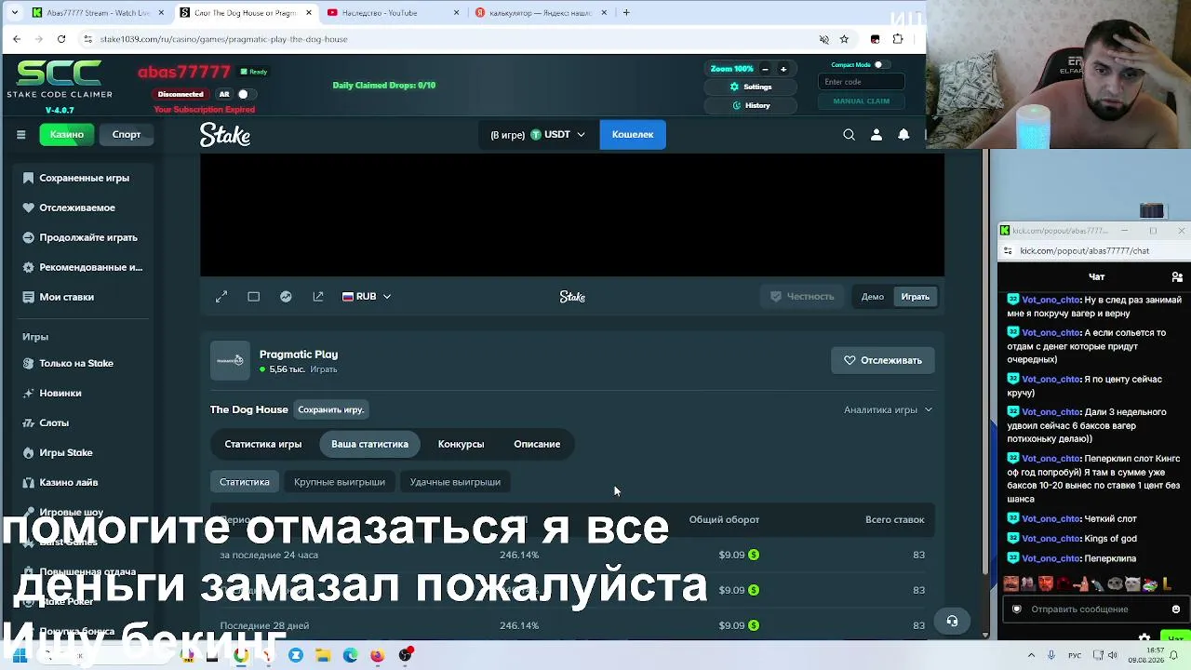Show the Удачные выигрыши sub-tab

[x=455, y=482]
